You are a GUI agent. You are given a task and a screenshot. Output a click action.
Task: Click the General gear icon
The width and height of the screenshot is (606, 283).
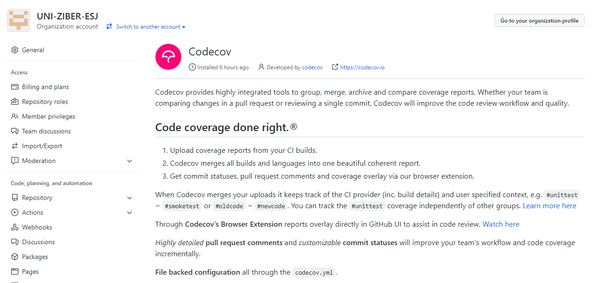[15, 50]
